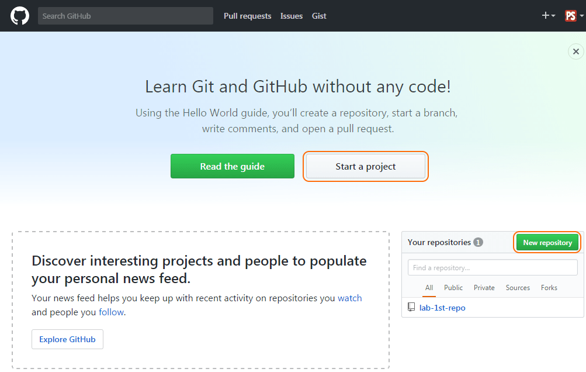Click the Your repositories heading

[x=439, y=243]
